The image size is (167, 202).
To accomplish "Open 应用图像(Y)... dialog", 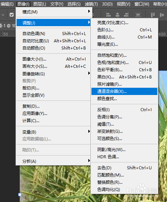I will [53, 114].
